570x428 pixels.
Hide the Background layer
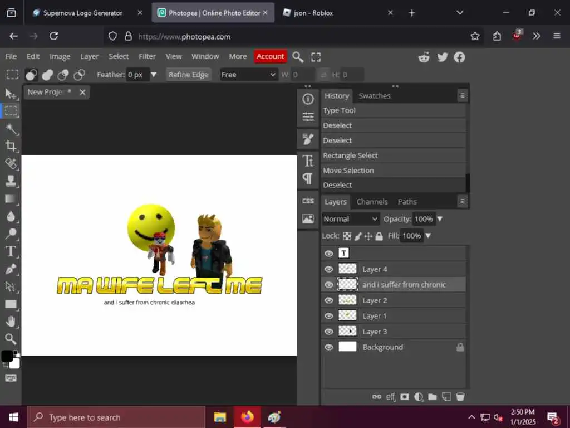328,347
